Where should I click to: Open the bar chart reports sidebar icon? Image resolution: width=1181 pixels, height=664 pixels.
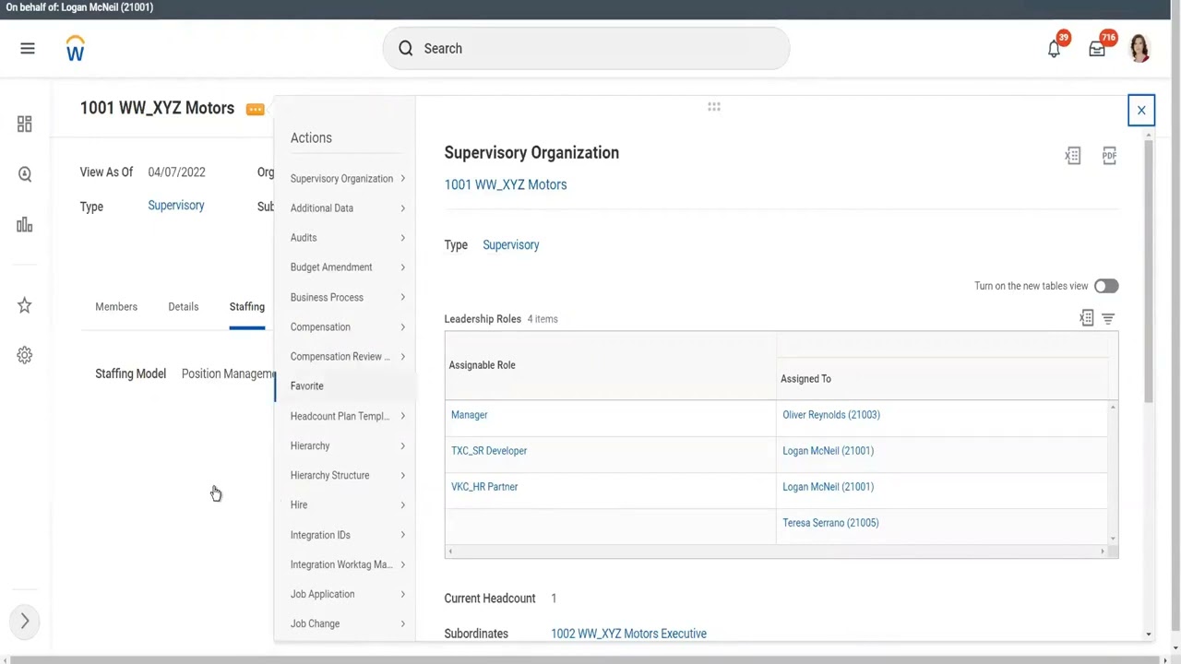[x=25, y=225]
